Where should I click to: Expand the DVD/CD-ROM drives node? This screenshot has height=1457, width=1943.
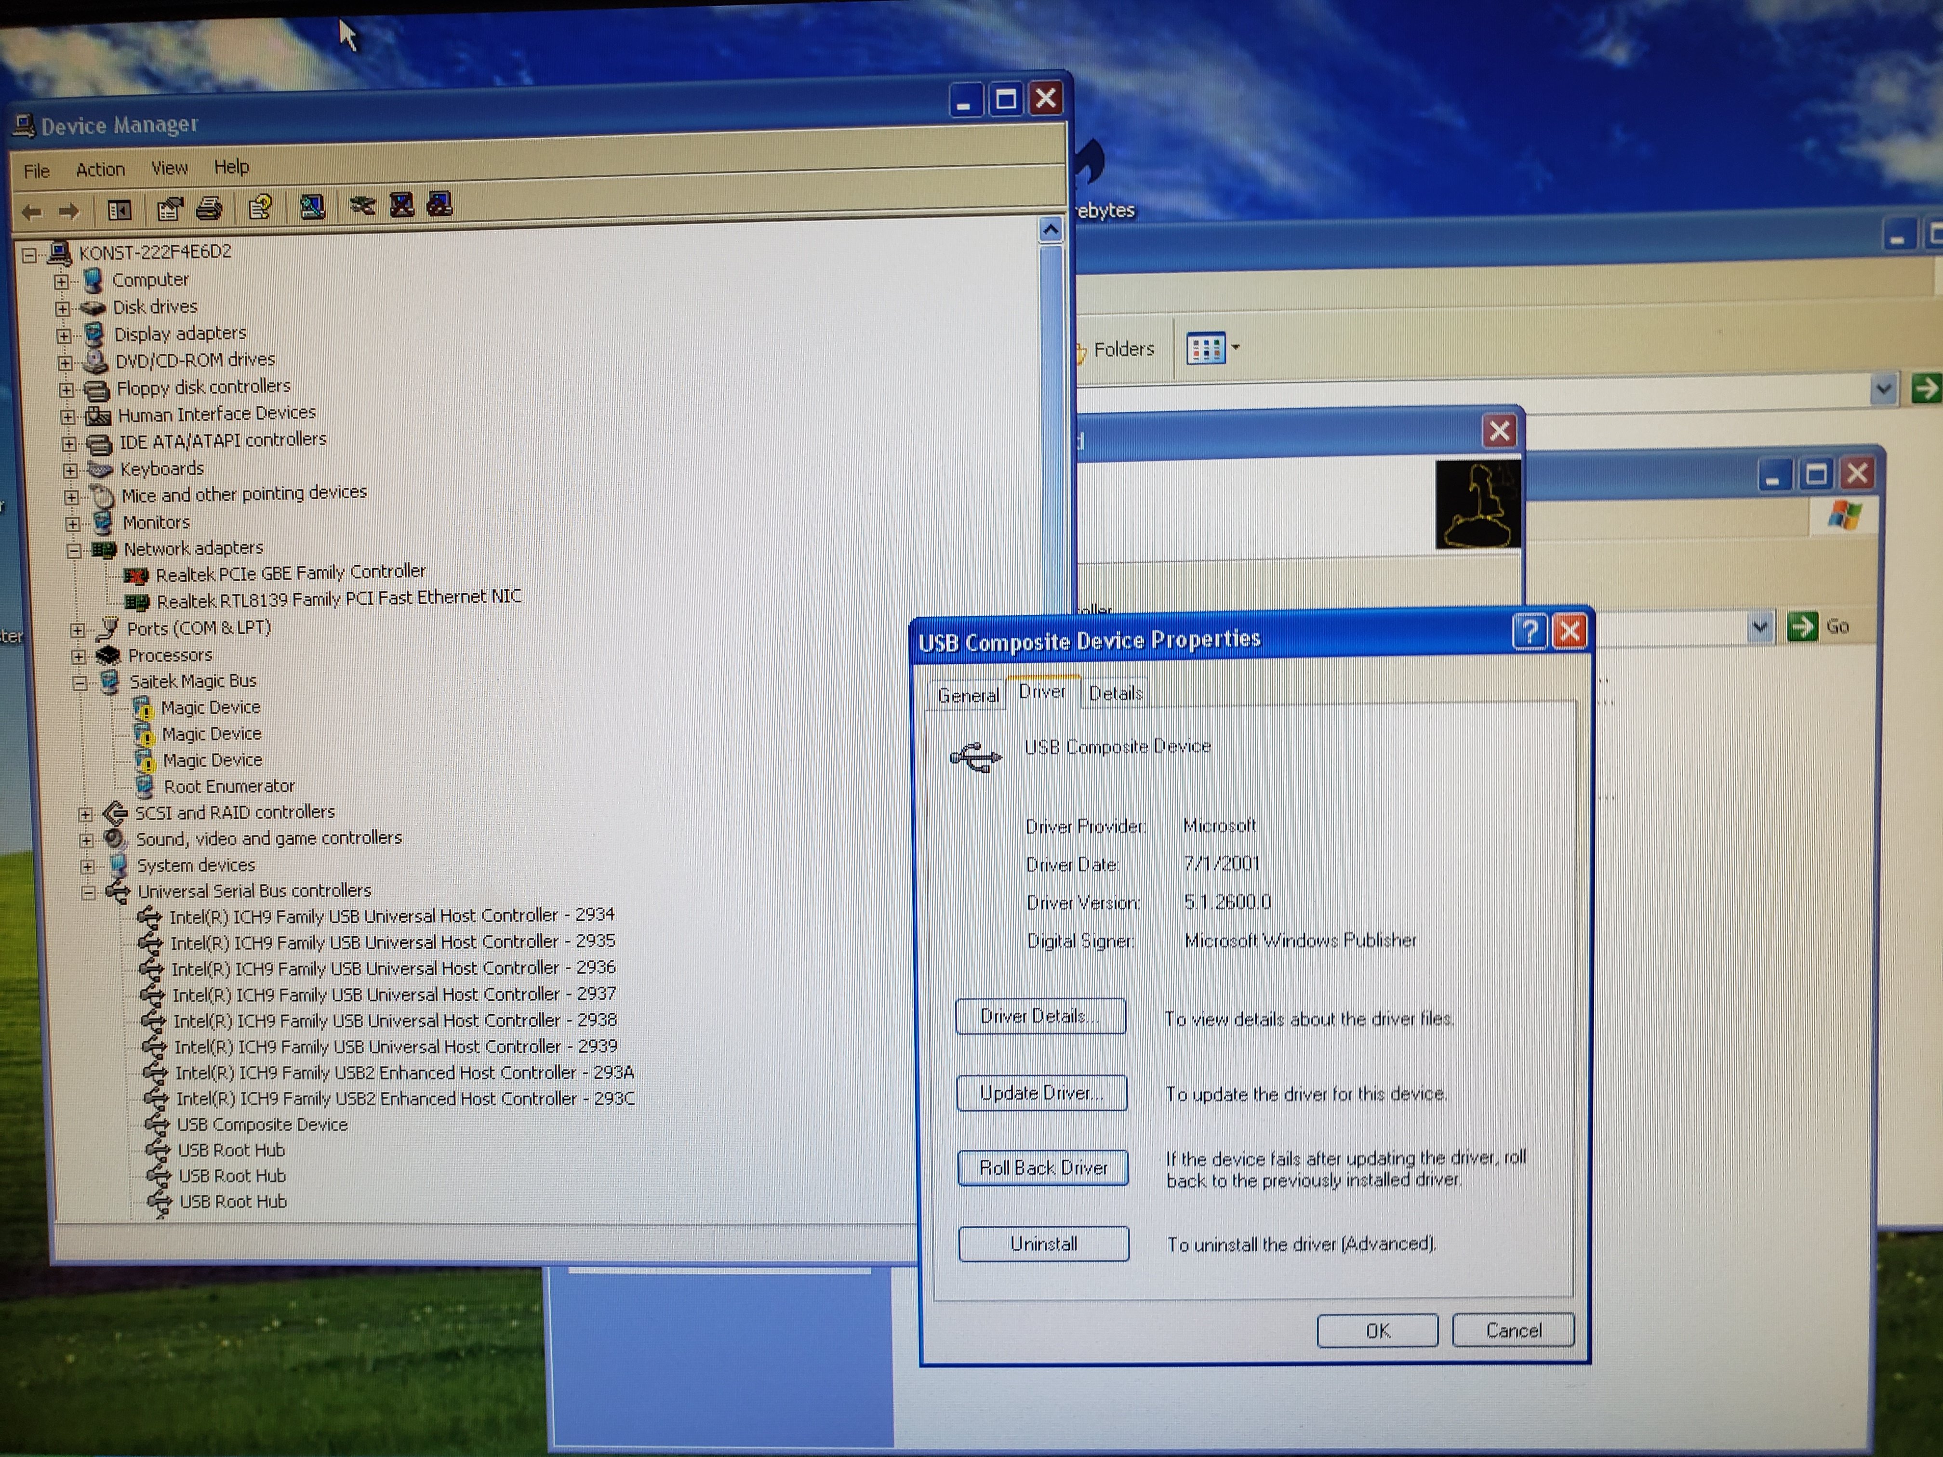coord(65,362)
